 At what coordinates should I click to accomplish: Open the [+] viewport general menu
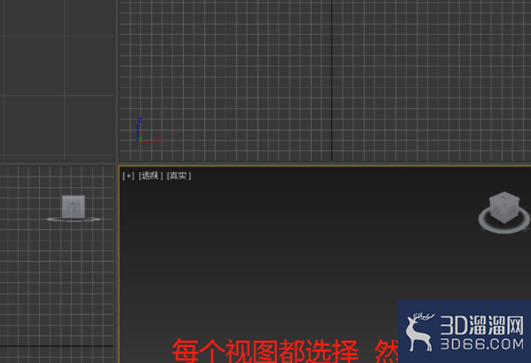tap(129, 176)
